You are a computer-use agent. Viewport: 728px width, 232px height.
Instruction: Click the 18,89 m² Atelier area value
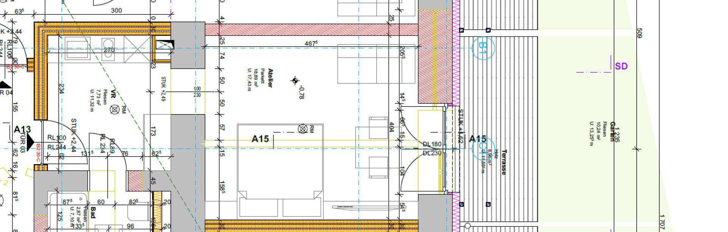256,78
